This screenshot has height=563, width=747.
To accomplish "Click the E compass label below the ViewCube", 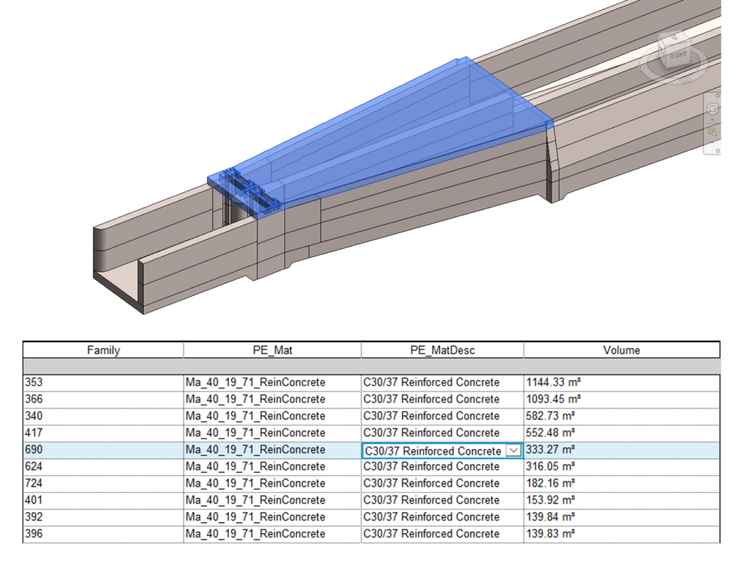I will 685,80.
